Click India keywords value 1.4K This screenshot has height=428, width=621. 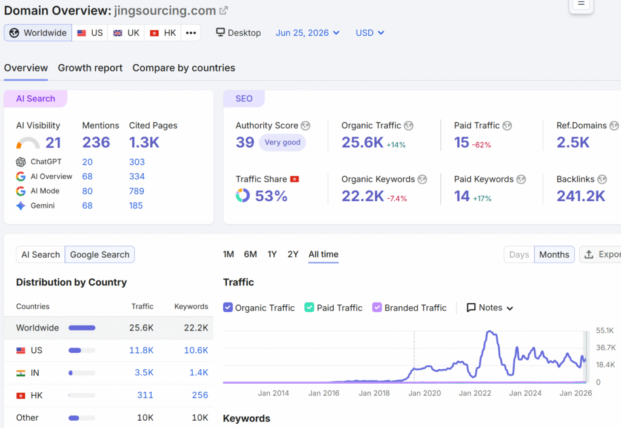tap(199, 373)
